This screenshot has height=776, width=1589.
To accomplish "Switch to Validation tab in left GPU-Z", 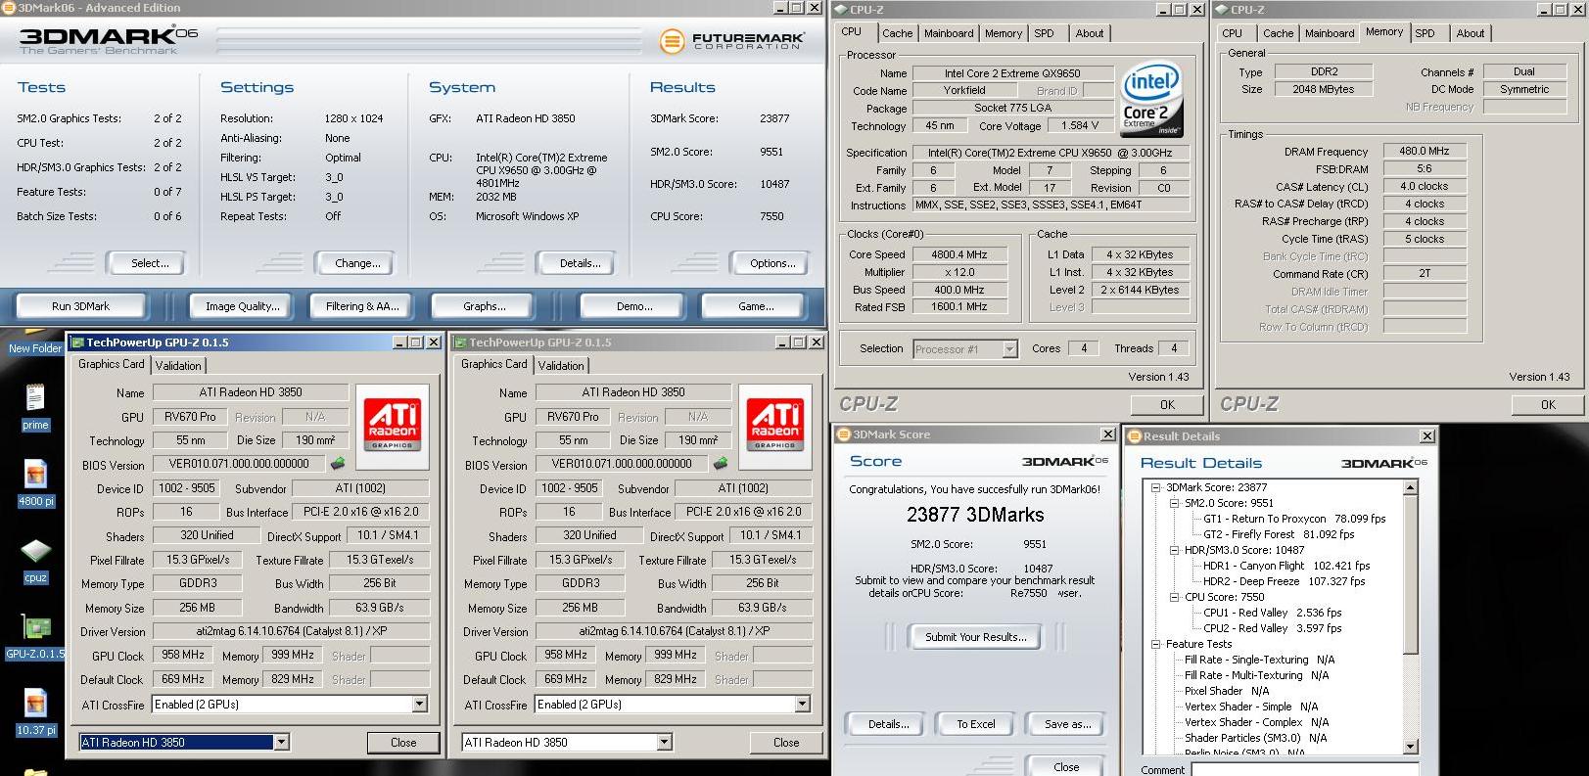I will pyautogui.click(x=178, y=365).
